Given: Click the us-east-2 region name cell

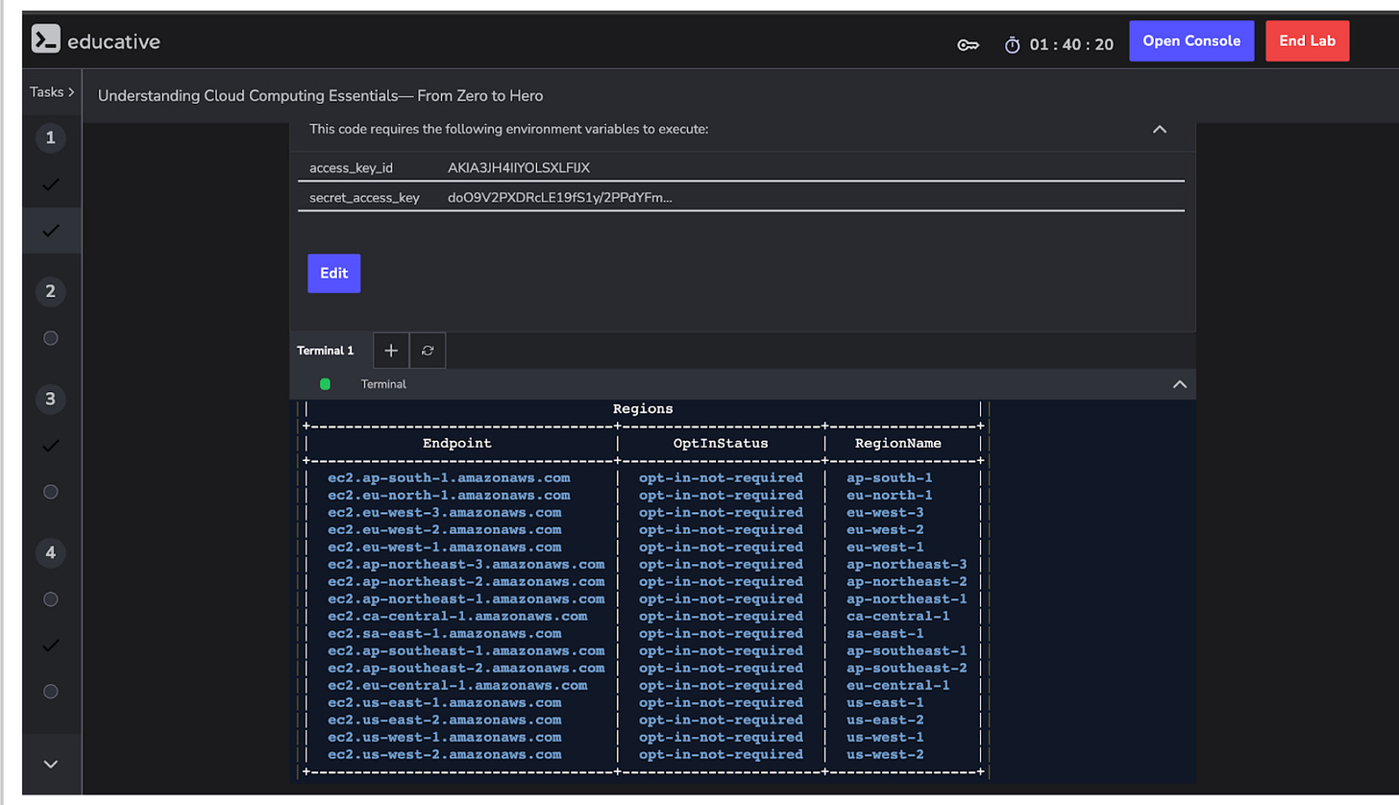Looking at the screenshot, I should click(885, 720).
